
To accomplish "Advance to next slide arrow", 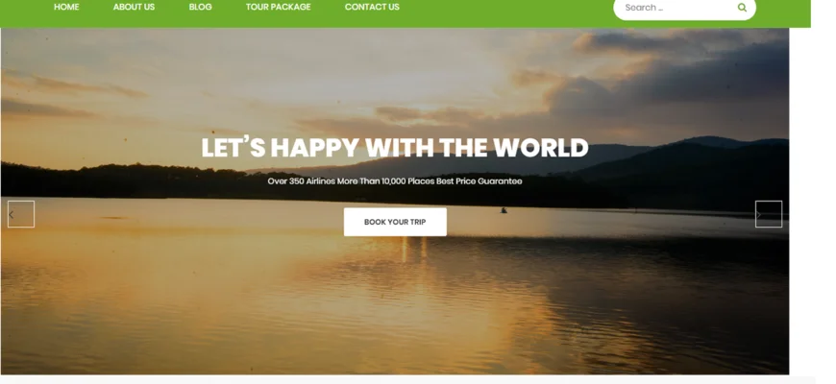I will [769, 214].
